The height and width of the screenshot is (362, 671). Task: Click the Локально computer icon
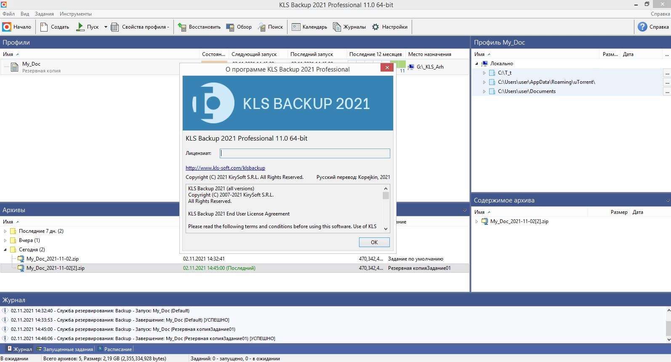click(x=485, y=64)
